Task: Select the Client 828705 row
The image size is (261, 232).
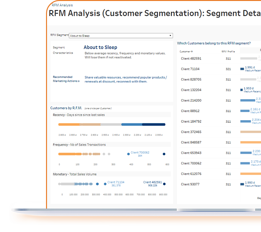Action: [x=191, y=79]
